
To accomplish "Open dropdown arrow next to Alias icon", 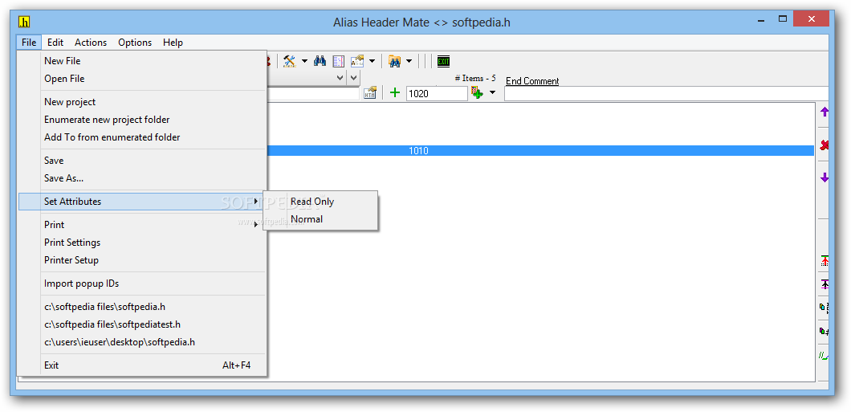I will pyautogui.click(x=372, y=61).
